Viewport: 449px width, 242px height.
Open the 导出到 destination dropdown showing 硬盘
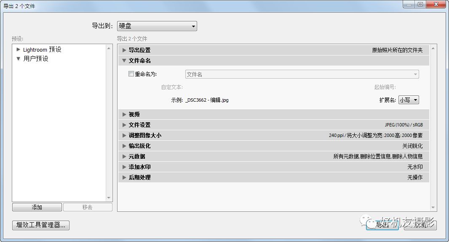pos(156,26)
